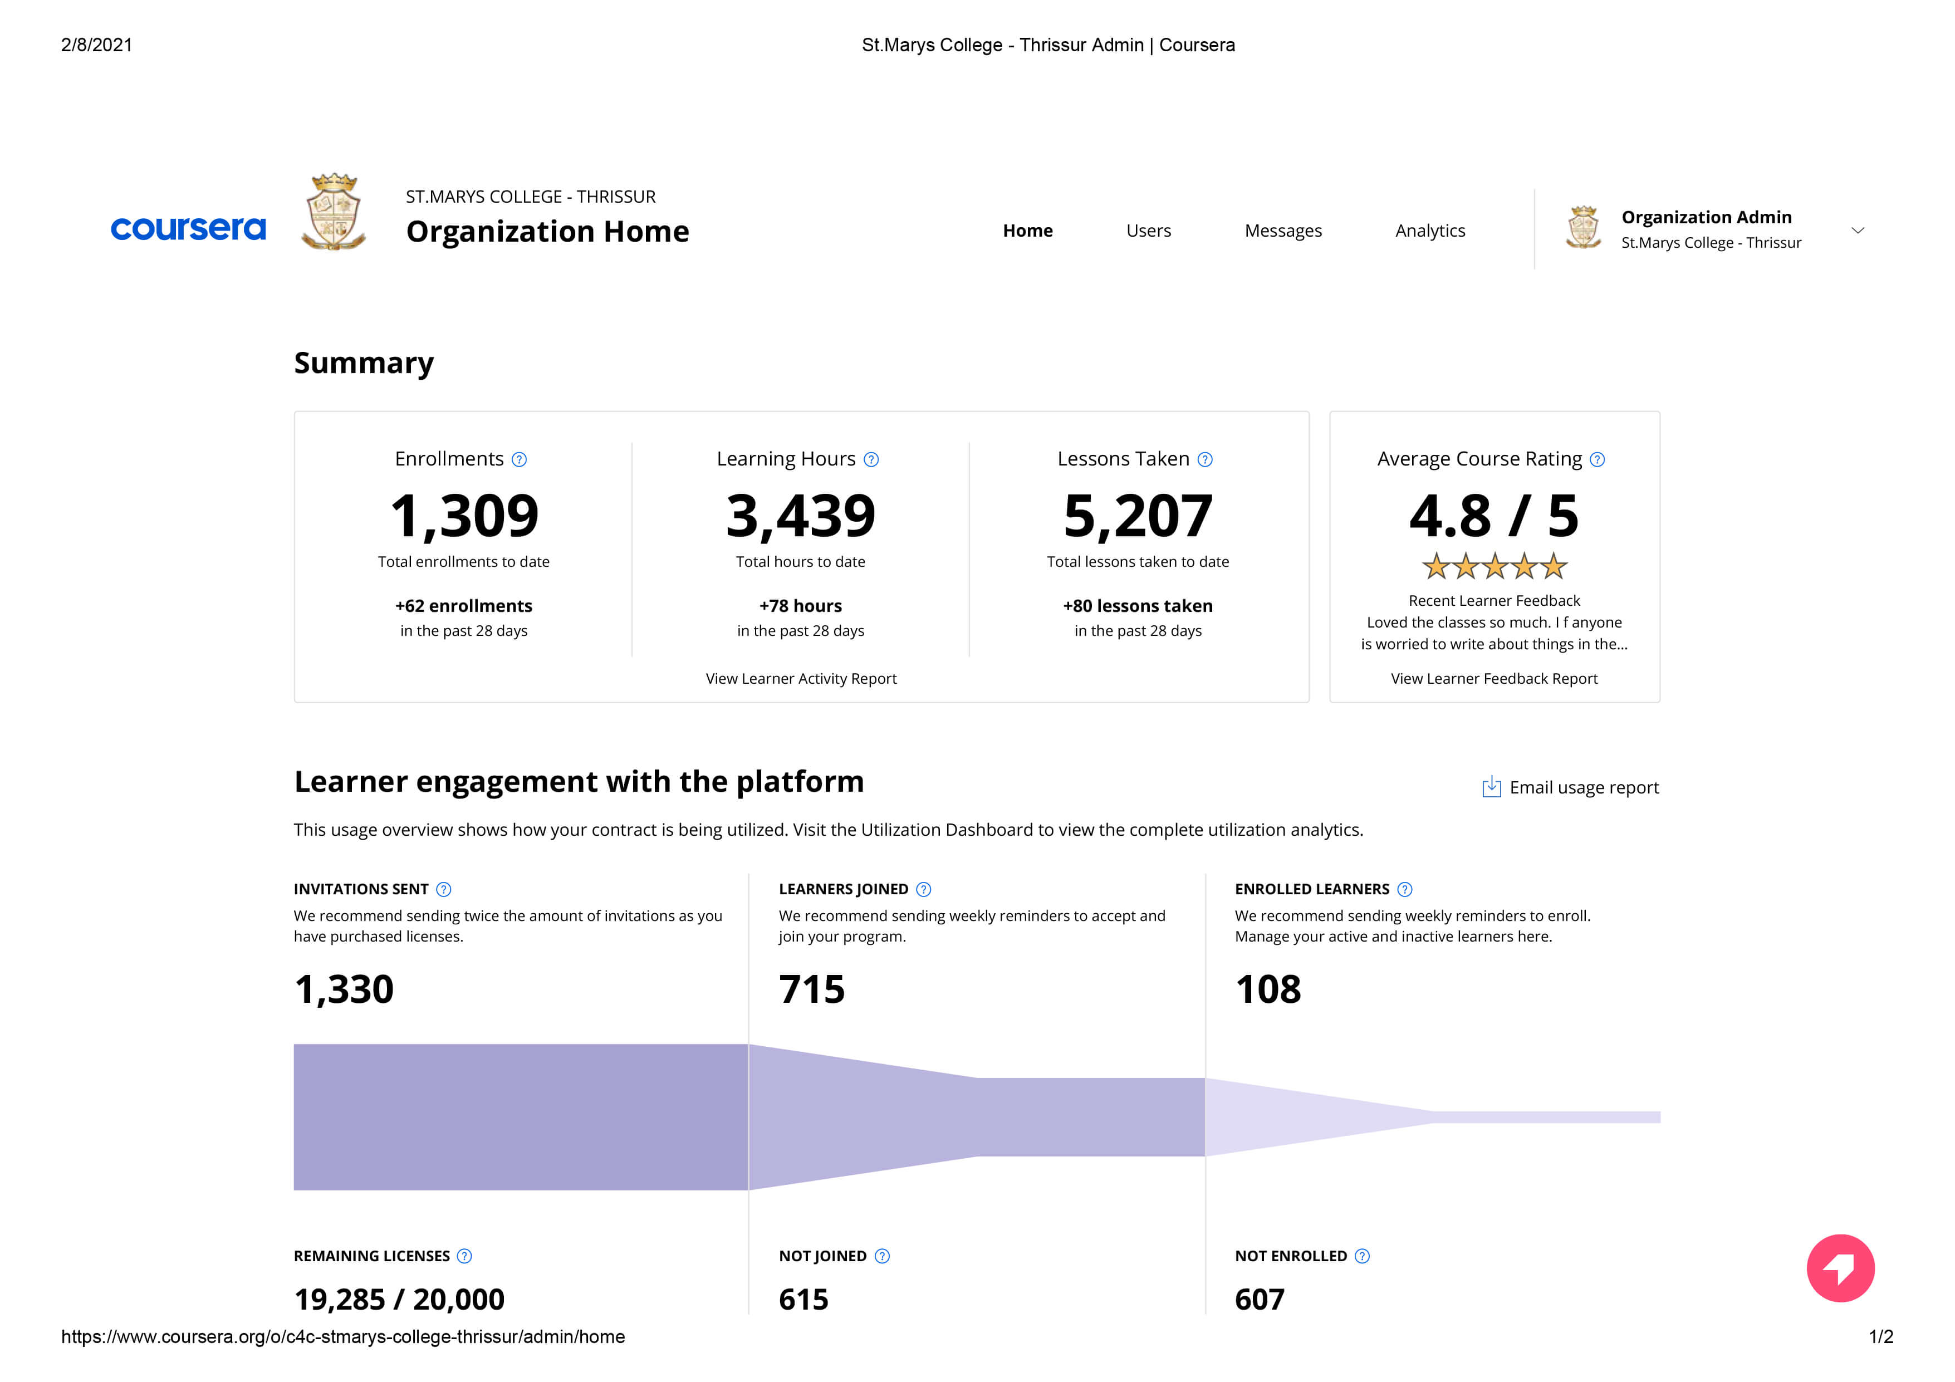Image resolution: width=1955 pixels, height=1382 pixels.
Task: Click the Learners Joined funnel segment
Action: 977,1117
